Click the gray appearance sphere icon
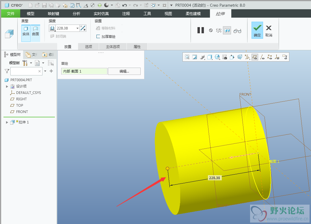The width and height of the screenshot is (311, 224). pyautogui.click(x=107, y=5)
